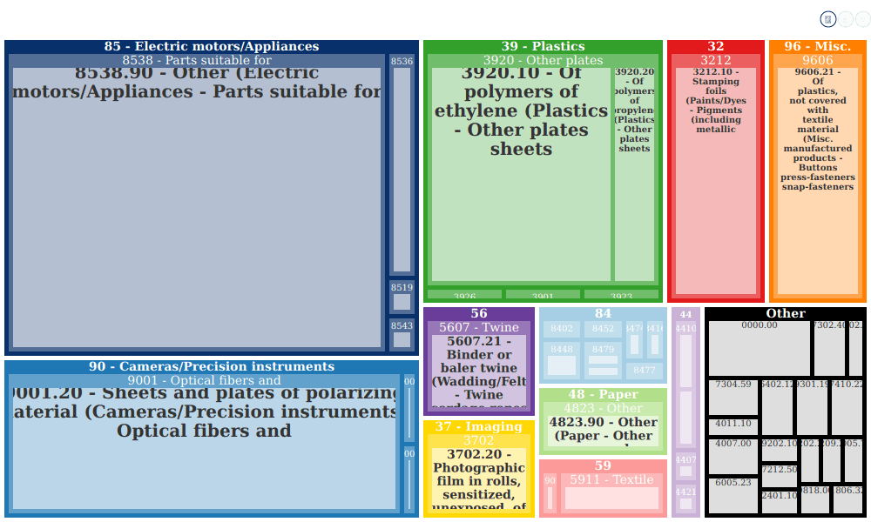871x522 pixels.
Task: Select the red 3212.10 Stamping foils cell
Action: coord(715,181)
